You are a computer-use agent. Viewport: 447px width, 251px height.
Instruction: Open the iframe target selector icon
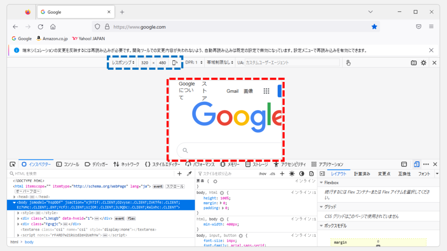[x=404, y=164]
